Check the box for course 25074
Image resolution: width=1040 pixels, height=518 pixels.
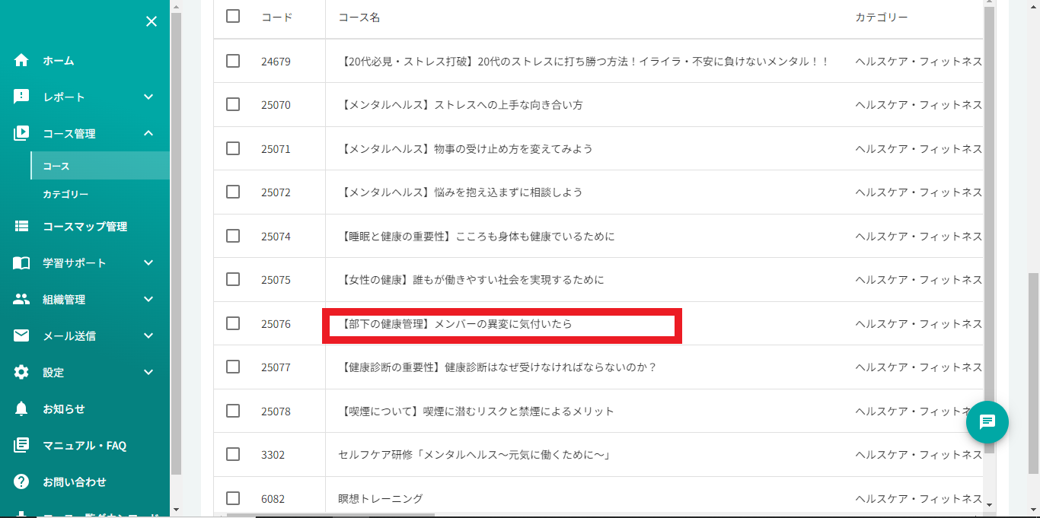pyautogui.click(x=233, y=236)
